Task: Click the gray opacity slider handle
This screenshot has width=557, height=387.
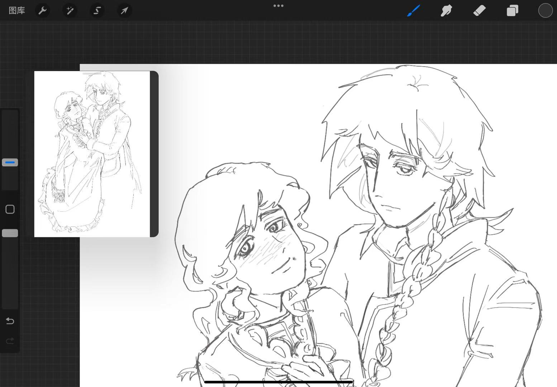Action: 10,233
